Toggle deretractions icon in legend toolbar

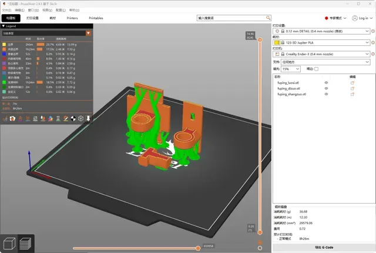point(28,118)
